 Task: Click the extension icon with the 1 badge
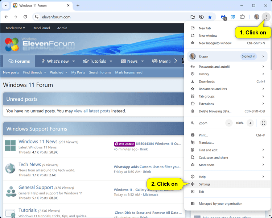[224, 17]
